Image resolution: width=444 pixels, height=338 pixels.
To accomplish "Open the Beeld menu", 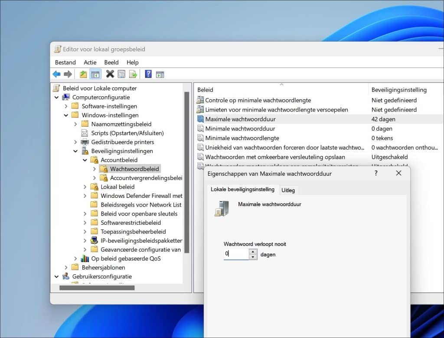I will pyautogui.click(x=111, y=62).
